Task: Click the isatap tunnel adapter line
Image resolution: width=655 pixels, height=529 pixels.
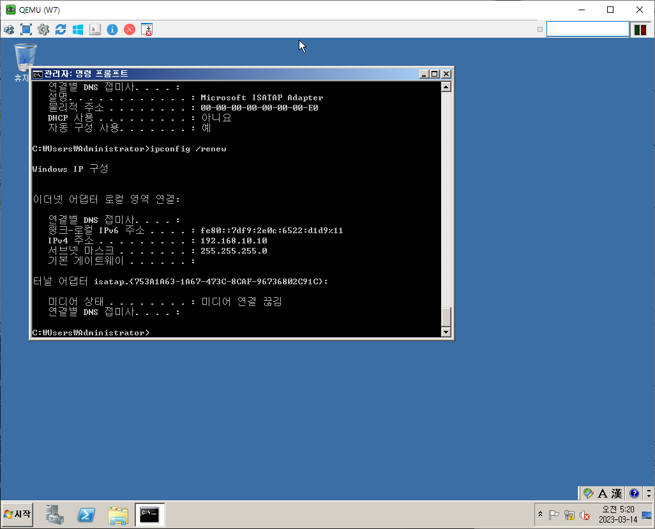Action: coord(180,282)
